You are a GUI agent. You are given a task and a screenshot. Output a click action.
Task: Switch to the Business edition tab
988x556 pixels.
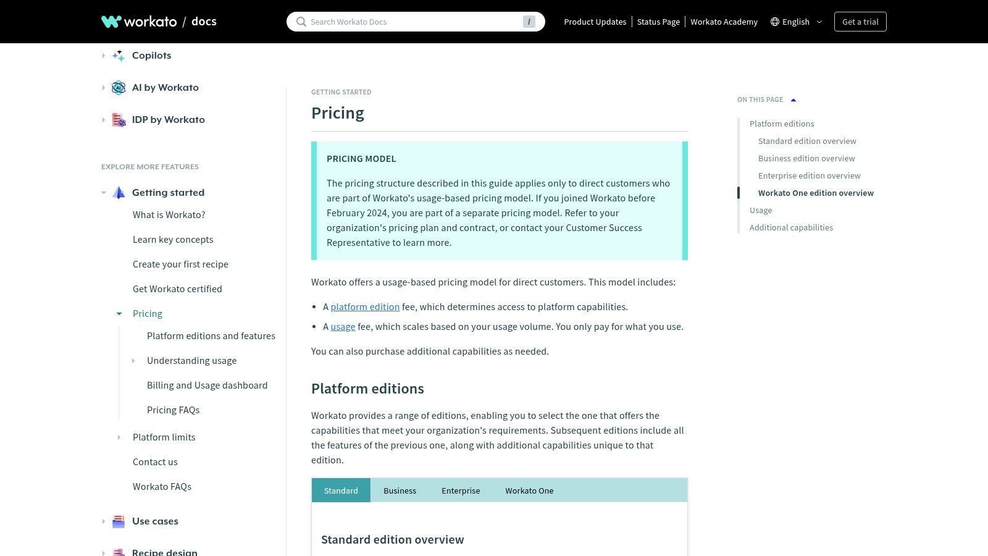(x=400, y=490)
